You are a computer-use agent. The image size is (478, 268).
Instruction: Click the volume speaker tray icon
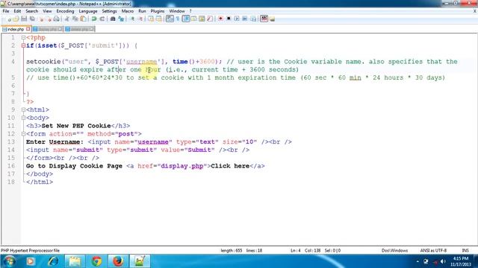[x=443, y=261]
